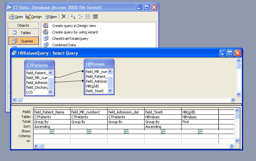Select the ChestDrainTotalsQuery icon
This screenshot has width=256, height=161.
click(x=46, y=39)
